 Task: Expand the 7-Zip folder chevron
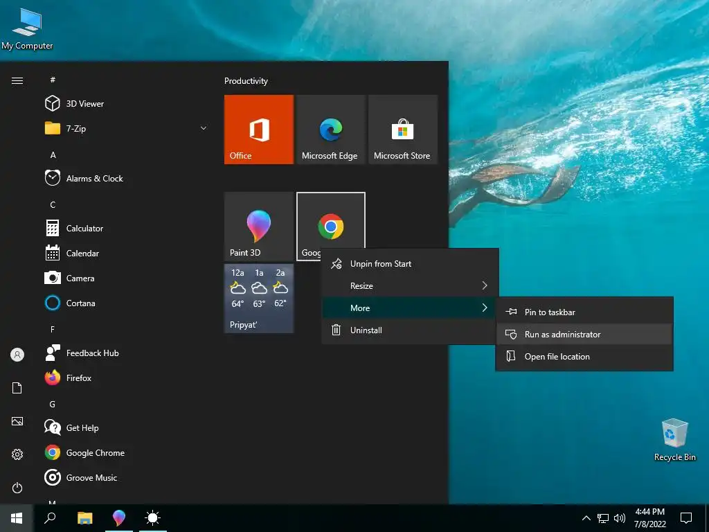[x=204, y=128]
